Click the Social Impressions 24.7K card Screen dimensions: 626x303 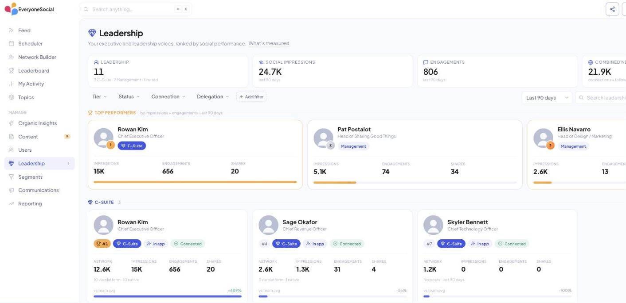click(333, 71)
